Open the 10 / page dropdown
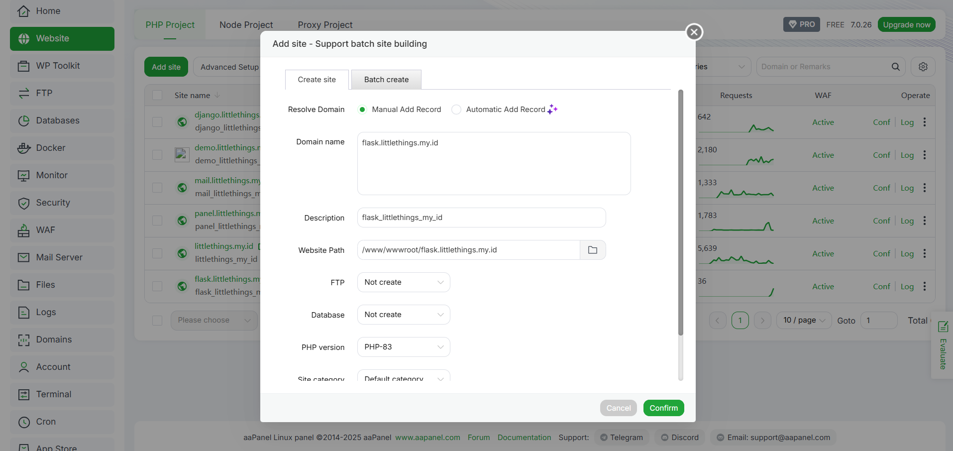Image resolution: width=953 pixels, height=451 pixels. tap(804, 320)
